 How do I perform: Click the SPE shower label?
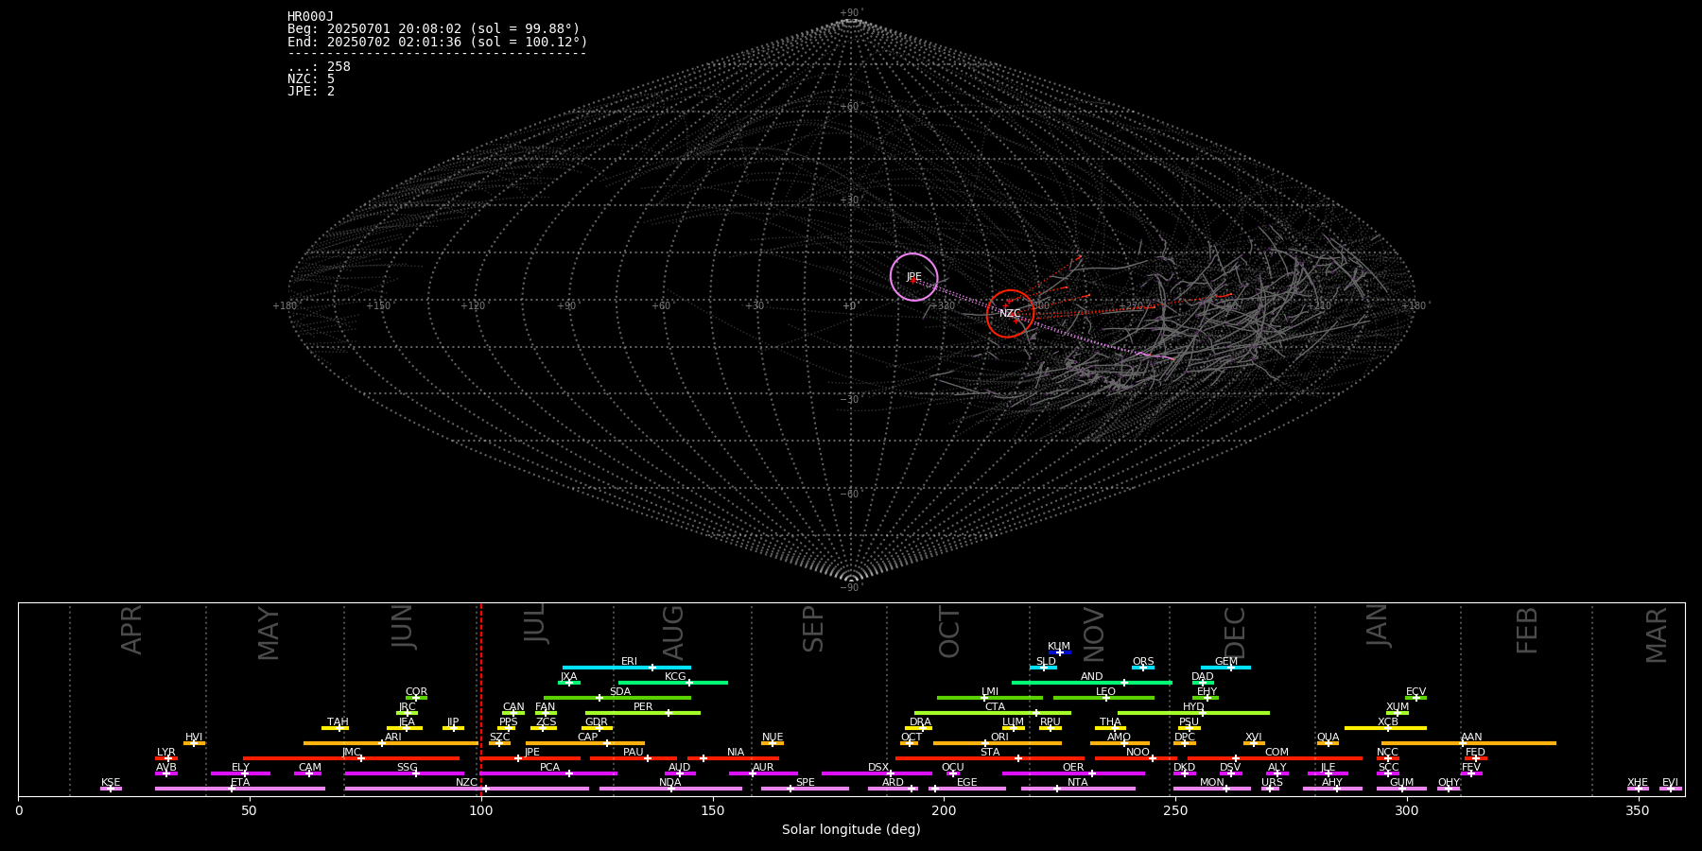805,783
